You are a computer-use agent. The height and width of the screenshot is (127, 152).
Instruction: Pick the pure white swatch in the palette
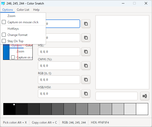142,109
